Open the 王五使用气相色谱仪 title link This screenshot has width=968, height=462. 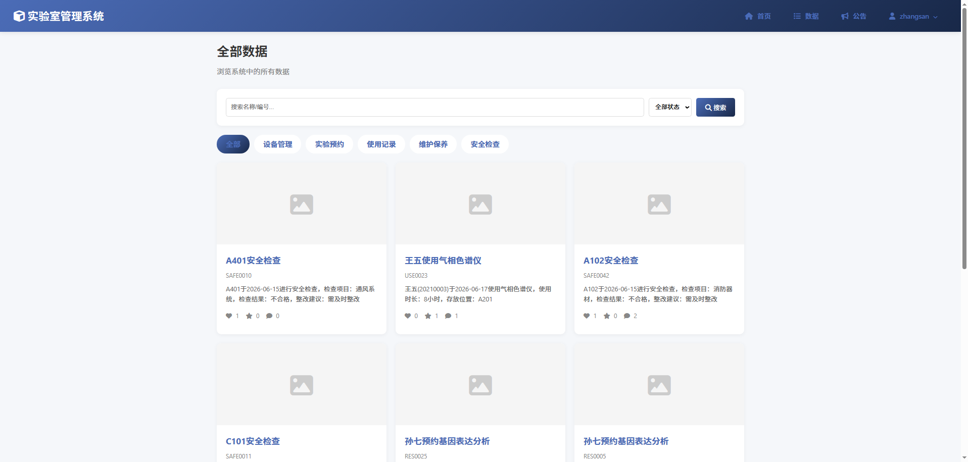[x=443, y=261]
